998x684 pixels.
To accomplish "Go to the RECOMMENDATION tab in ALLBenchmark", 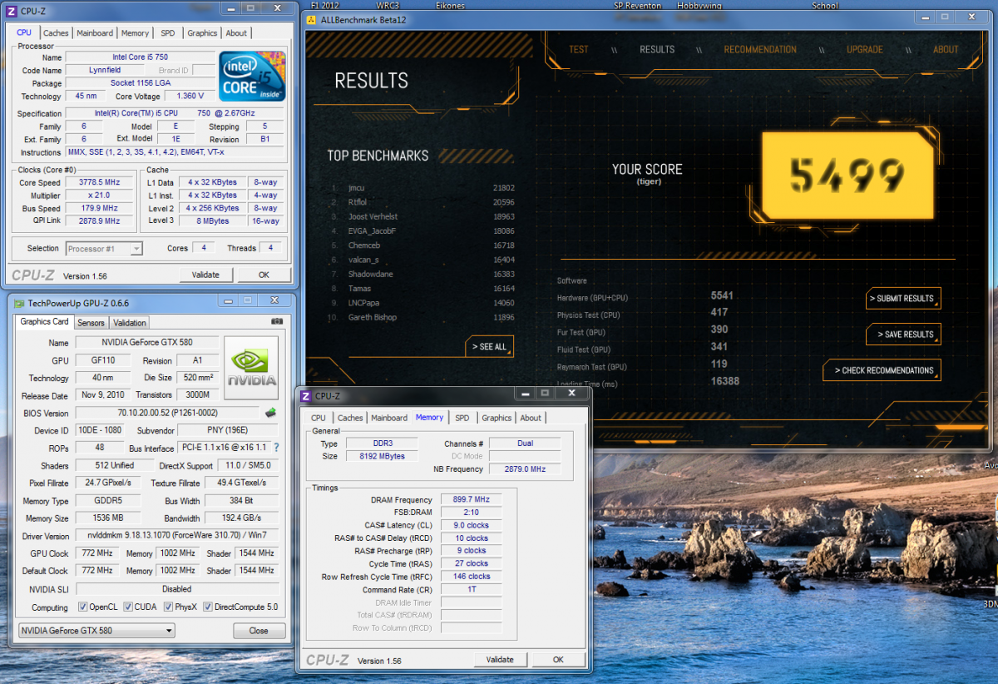I will (x=760, y=49).
